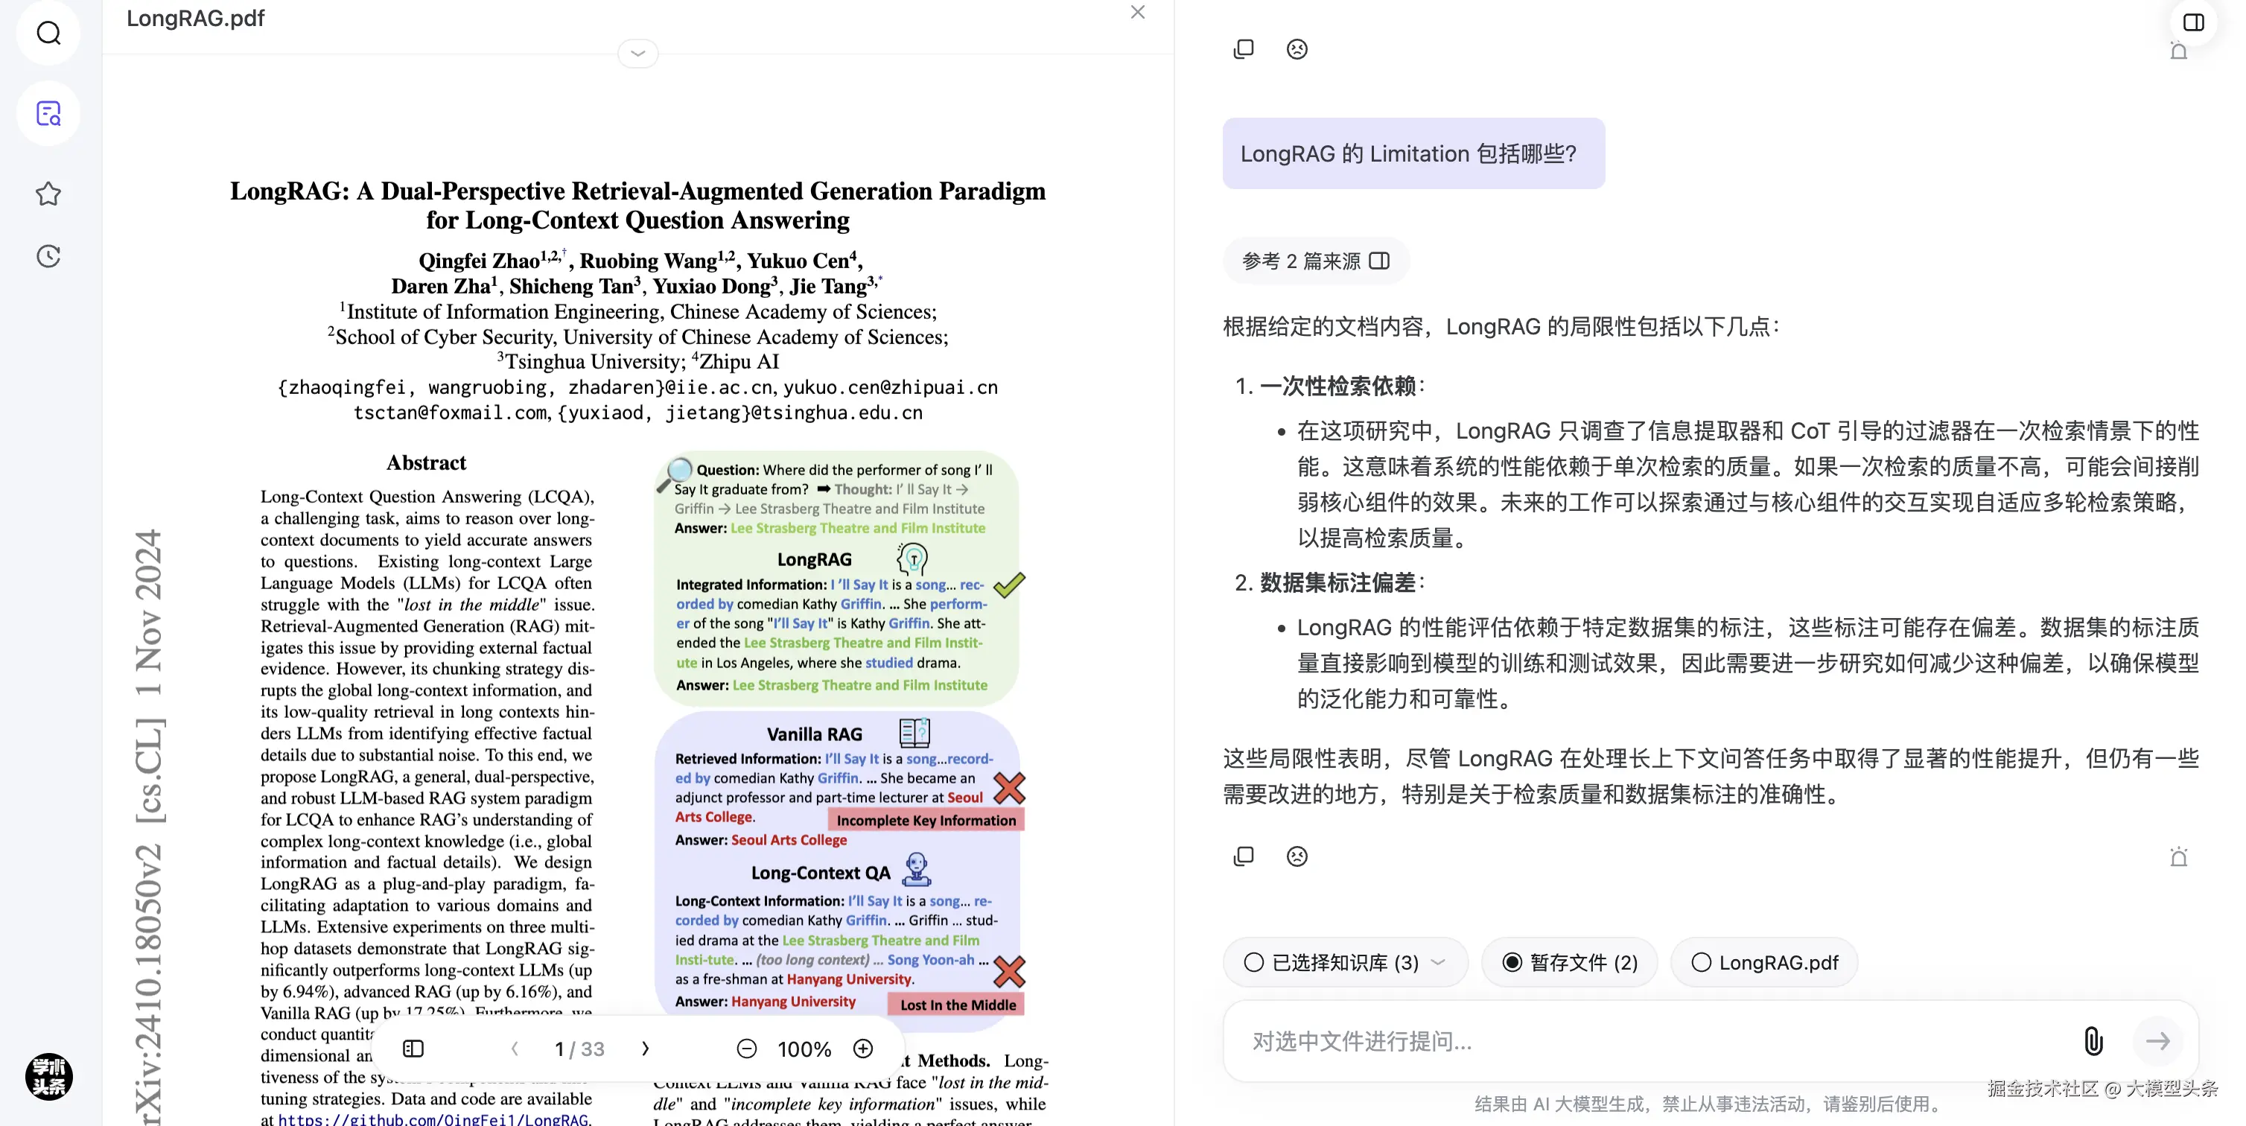Open history clock icon in sidebar
This screenshot has width=2246, height=1126.
click(49, 256)
